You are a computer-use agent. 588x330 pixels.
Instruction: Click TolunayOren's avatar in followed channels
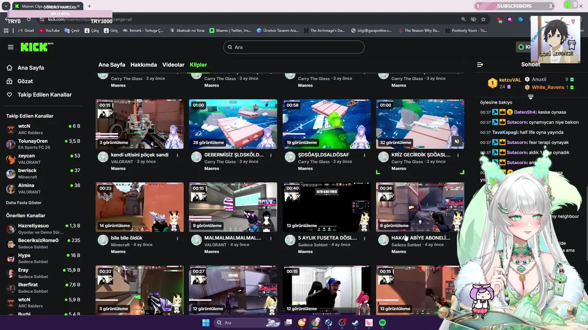click(11, 144)
